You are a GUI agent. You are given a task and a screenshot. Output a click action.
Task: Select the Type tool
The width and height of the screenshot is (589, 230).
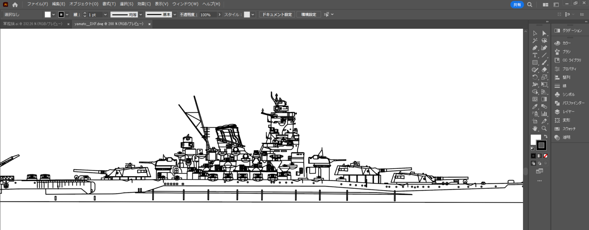click(535, 55)
